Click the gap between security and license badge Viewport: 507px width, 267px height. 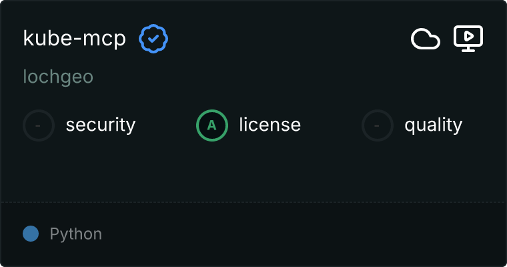[165, 125]
